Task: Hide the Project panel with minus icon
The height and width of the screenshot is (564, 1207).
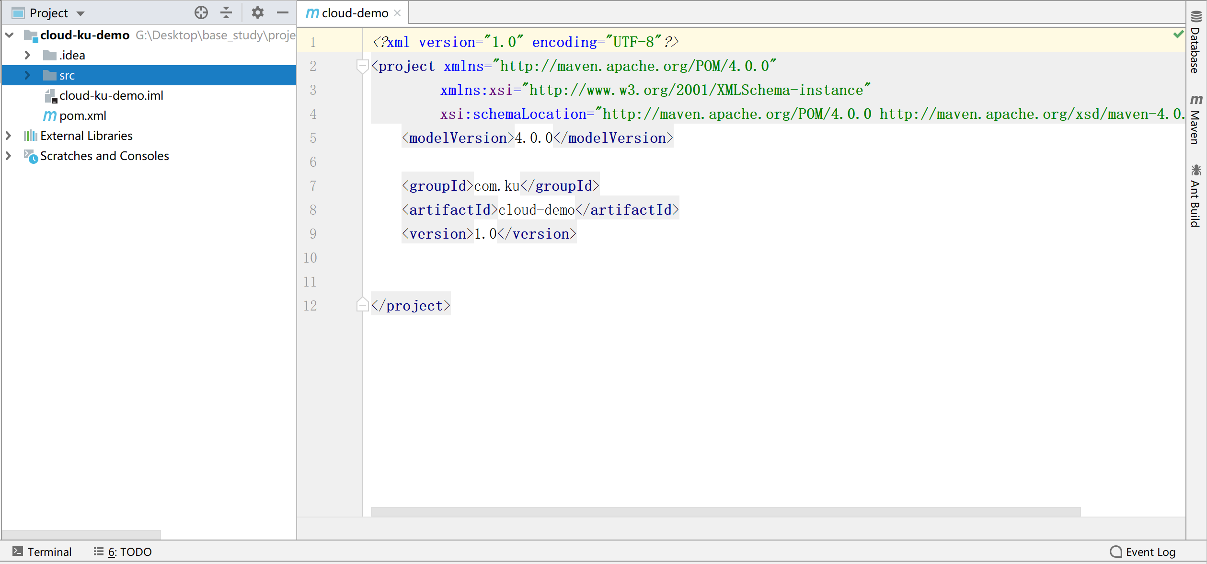Action: [x=283, y=12]
